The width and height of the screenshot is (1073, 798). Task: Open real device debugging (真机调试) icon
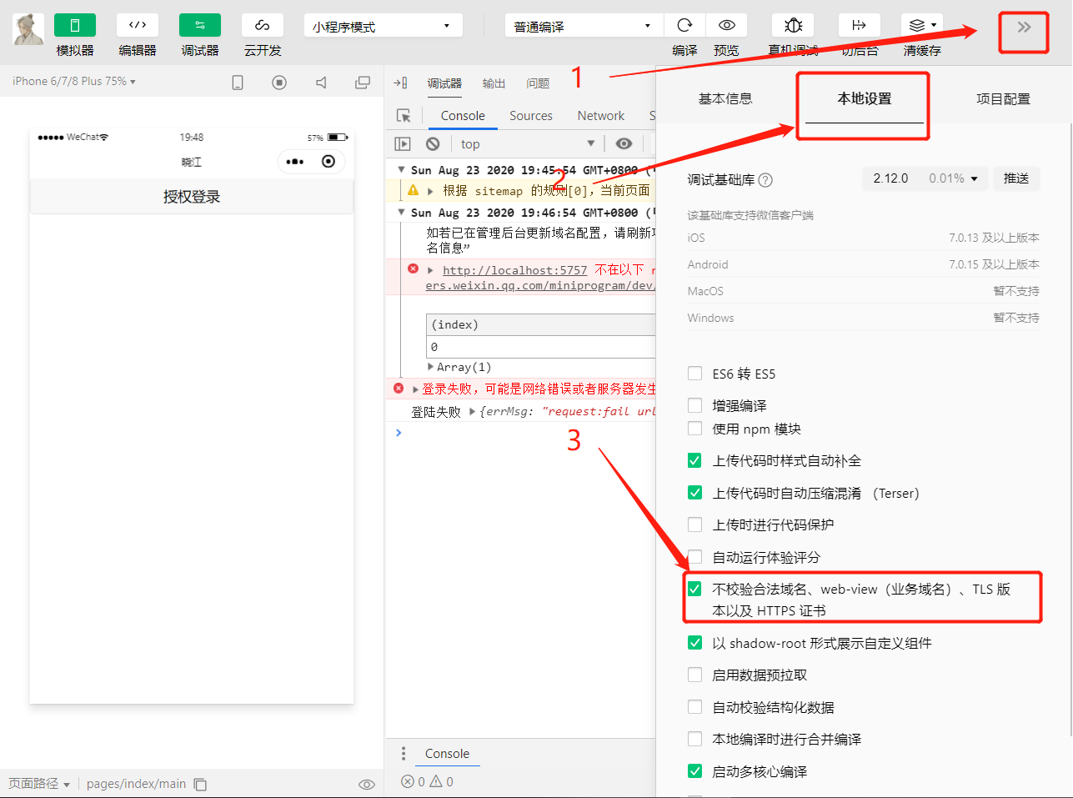tap(793, 26)
